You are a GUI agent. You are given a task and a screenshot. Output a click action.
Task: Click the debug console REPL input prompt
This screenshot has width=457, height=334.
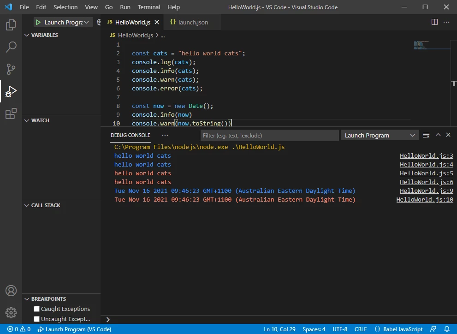(279, 319)
